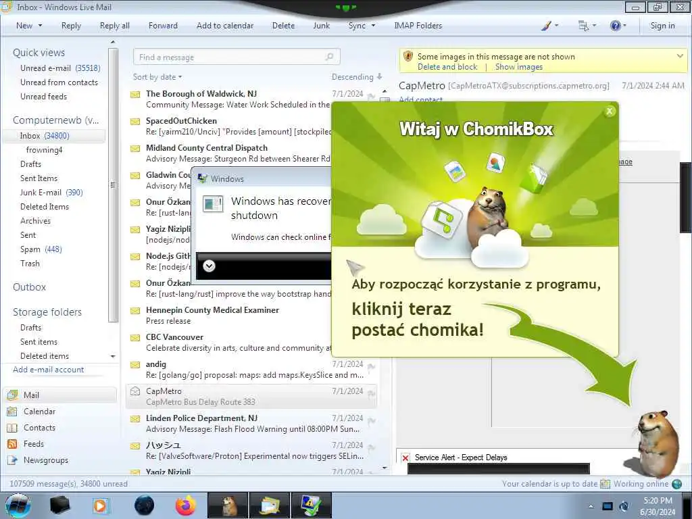
Task: Flag the CapMetro message
Action: pos(372,394)
